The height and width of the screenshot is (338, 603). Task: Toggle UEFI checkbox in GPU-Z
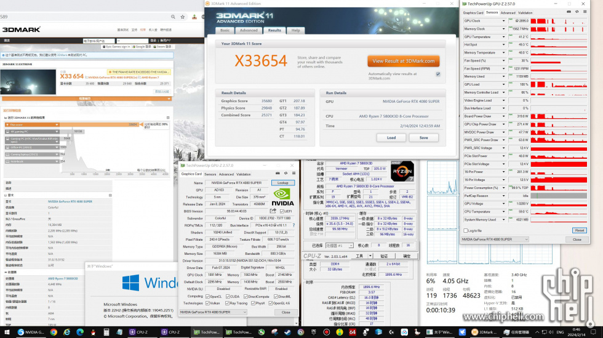(282, 211)
